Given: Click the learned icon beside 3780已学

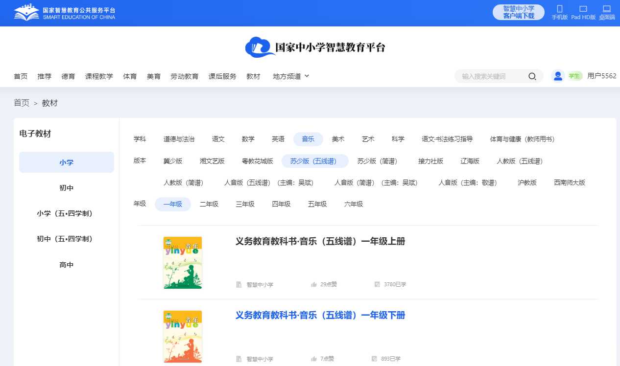Looking at the screenshot, I should (x=377, y=284).
